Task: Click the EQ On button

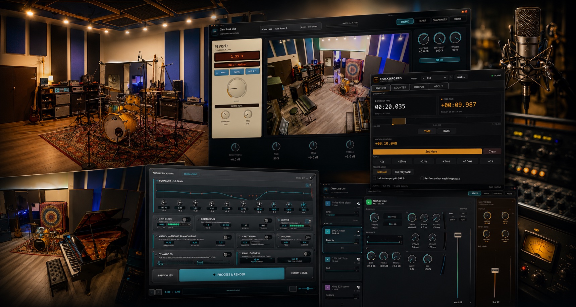Action: [439, 60]
